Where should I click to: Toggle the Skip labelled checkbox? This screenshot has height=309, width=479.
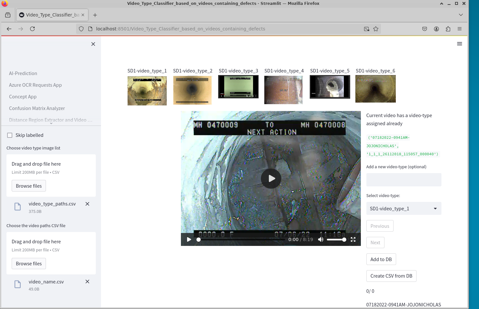coord(10,135)
